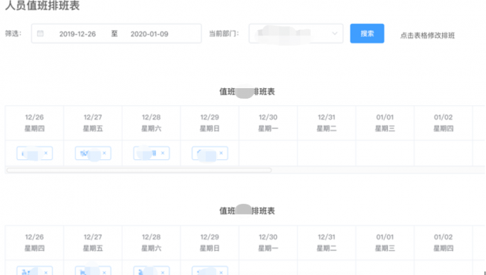The image size is (486, 275).
Task: Click empty 12/31 cell in first table
Action: tap(326, 153)
